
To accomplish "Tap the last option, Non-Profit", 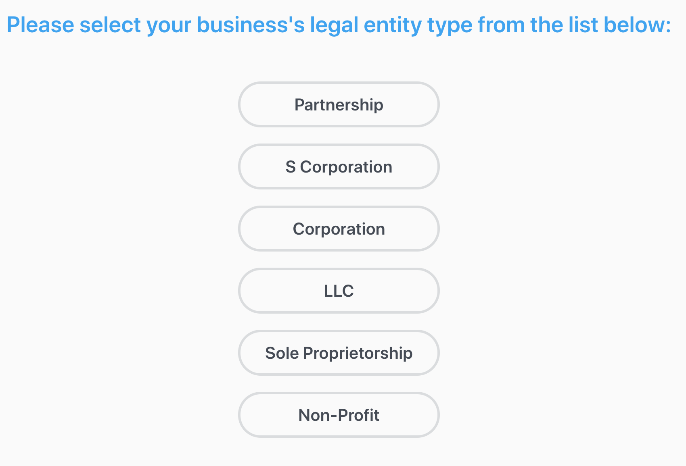I will pos(339,415).
